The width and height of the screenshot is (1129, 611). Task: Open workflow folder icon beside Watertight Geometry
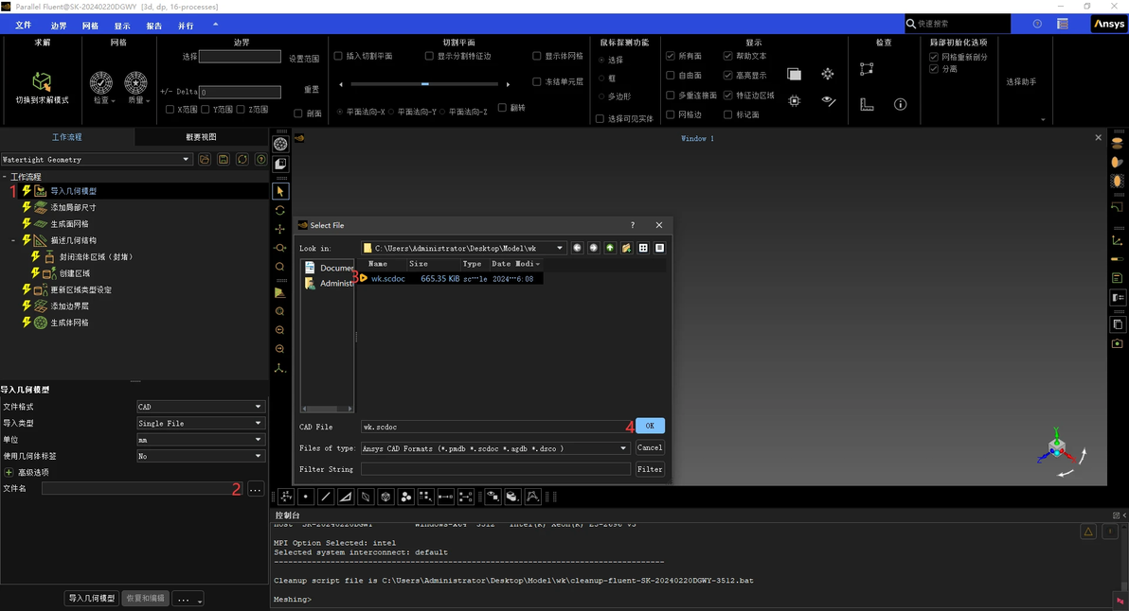pyautogui.click(x=205, y=160)
